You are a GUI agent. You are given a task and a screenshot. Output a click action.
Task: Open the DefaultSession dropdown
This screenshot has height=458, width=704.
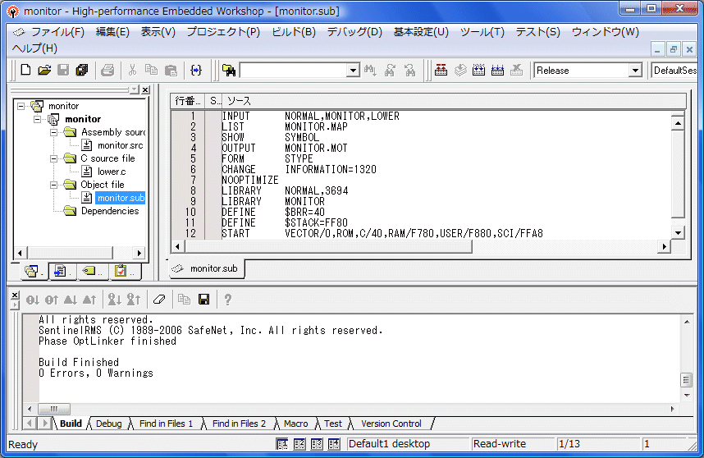coord(674,71)
